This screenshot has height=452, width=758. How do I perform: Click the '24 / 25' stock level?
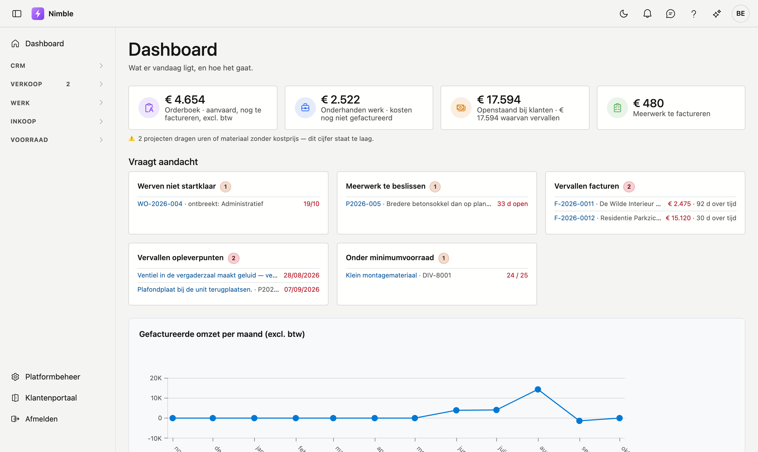click(517, 275)
